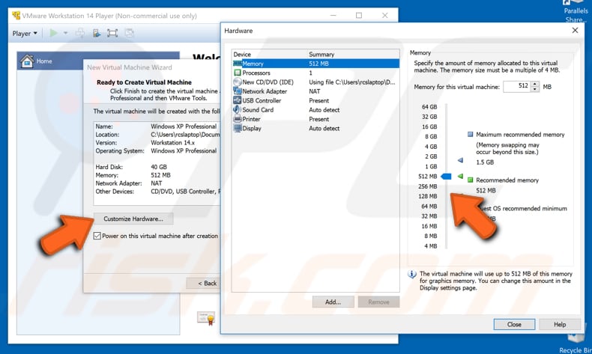This screenshot has width=592, height=354.
Task: Click the 16 MB slider label
Action: coord(429,226)
